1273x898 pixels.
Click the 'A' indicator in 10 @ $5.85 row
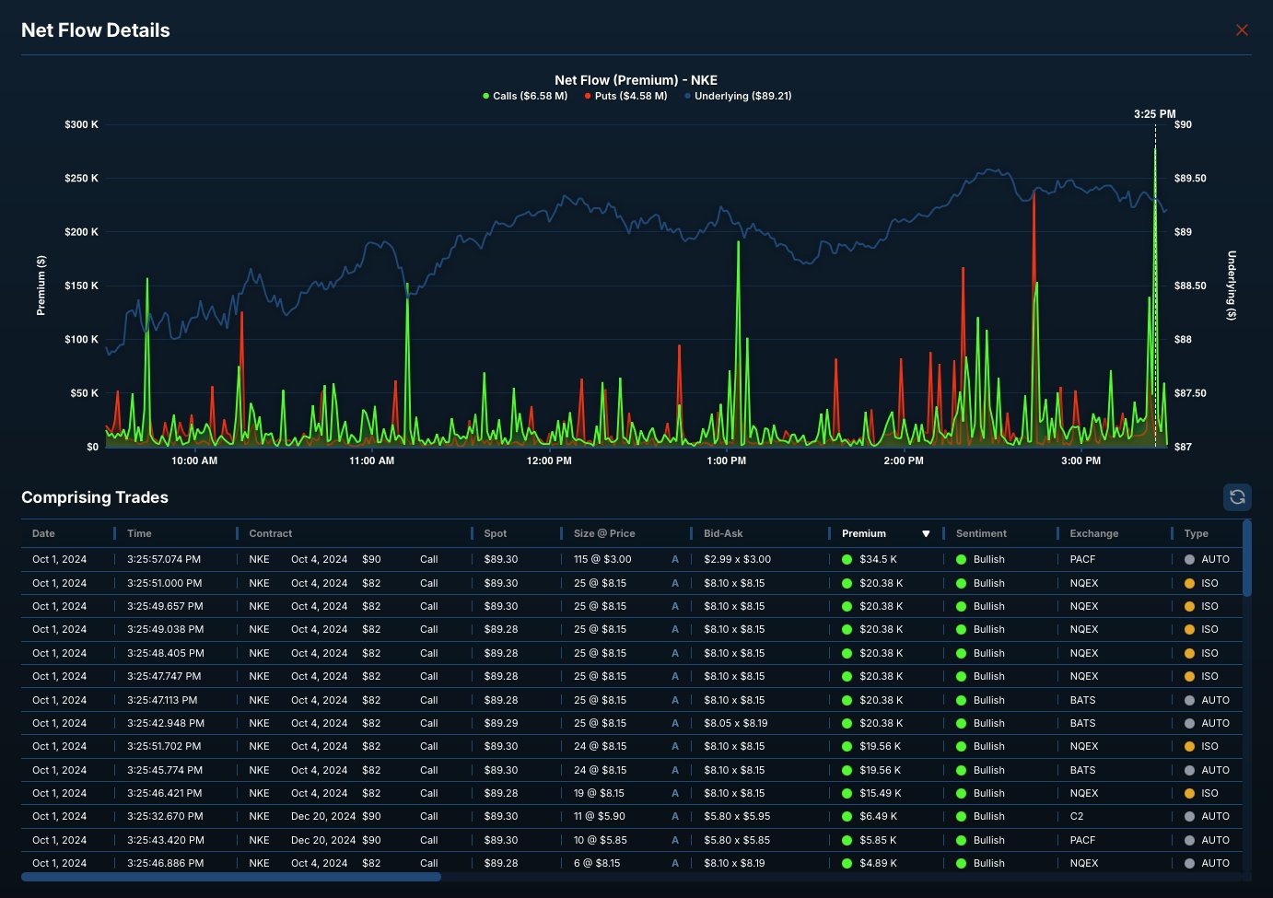point(674,840)
